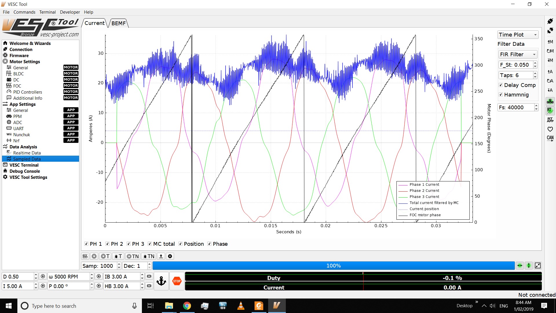Open FOC motor settings page
This screenshot has width=556, height=313.
pos(17,86)
